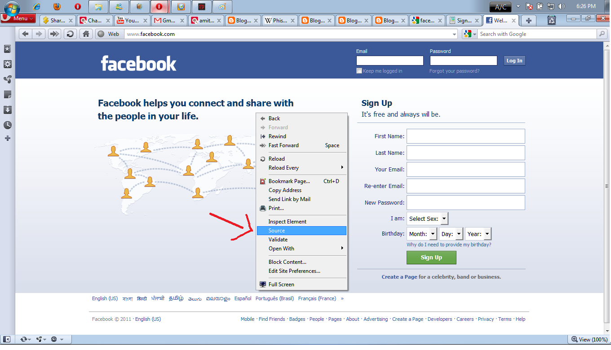
Task: Click the volume speaker tray icon
Action: [x=561, y=6]
